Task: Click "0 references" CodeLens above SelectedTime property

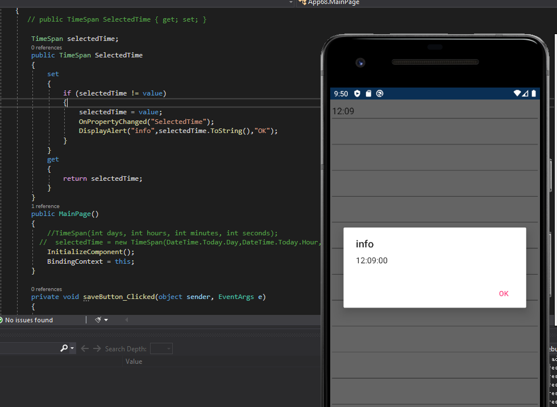Action: point(46,48)
